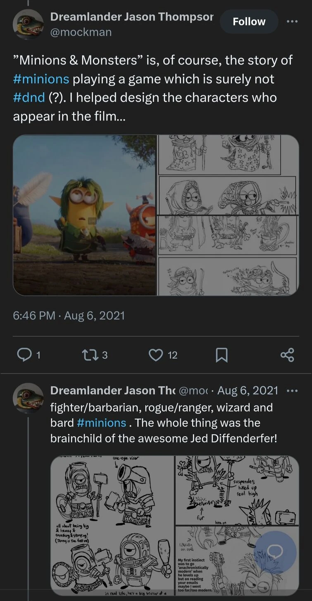Image resolution: width=312 pixels, height=601 pixels.
Task: Like the Minions & Monsters tweet
Action: [156, 355]
